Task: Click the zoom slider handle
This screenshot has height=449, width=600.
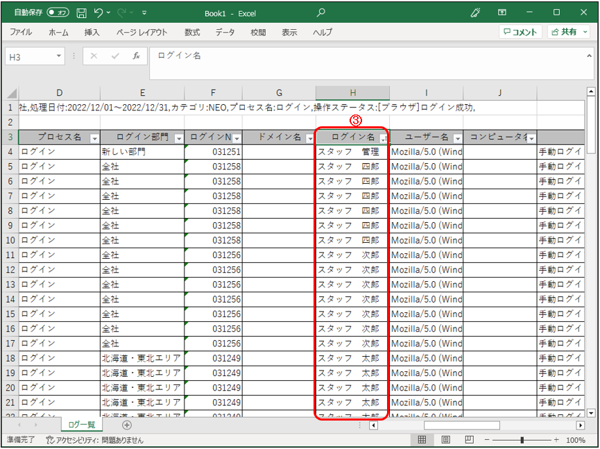Action: tap(522, 440)
